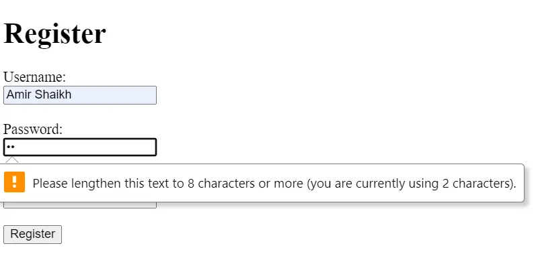The image size is (540, 254).
Task: Click the word 'Shaikh' in the Username field
Action: click(x=53, y=94)
